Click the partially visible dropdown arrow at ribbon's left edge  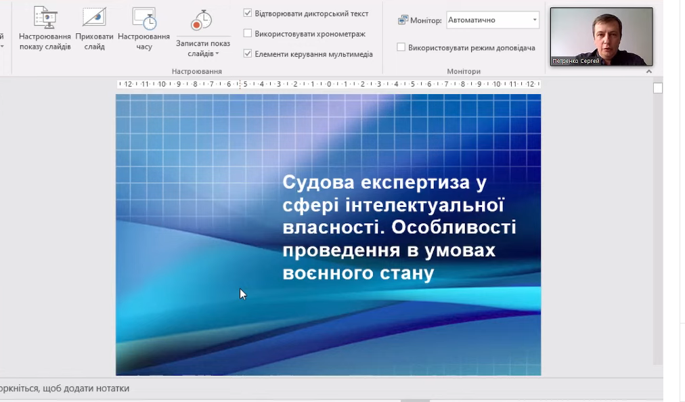(2, 47)
